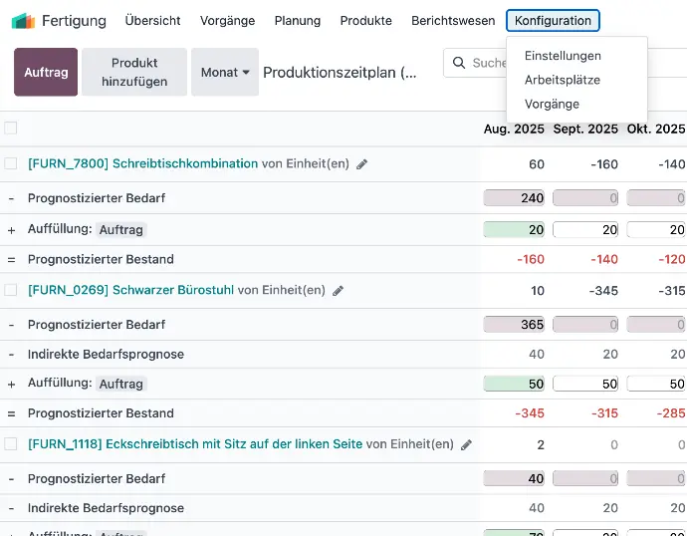Edit Schreibtischkombination via pencil icon
The image size is (687, 536).
362,164
